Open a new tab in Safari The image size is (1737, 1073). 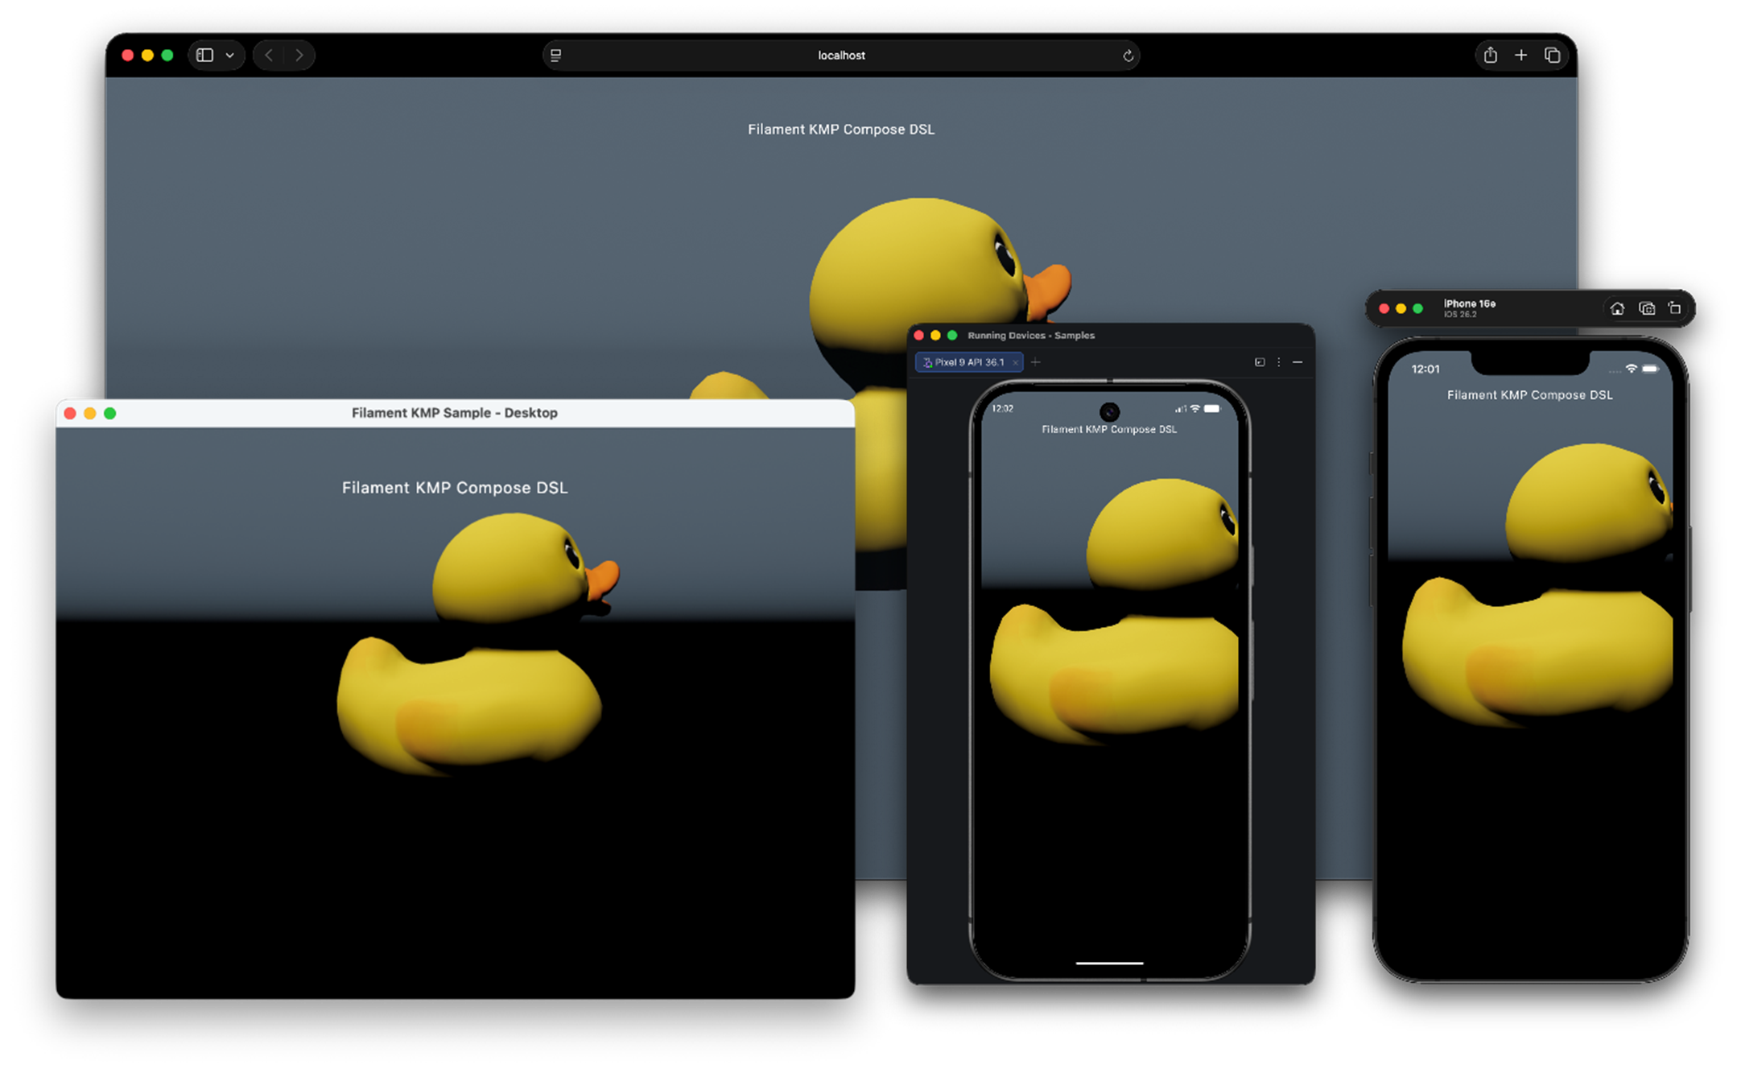click(1520, 55)
